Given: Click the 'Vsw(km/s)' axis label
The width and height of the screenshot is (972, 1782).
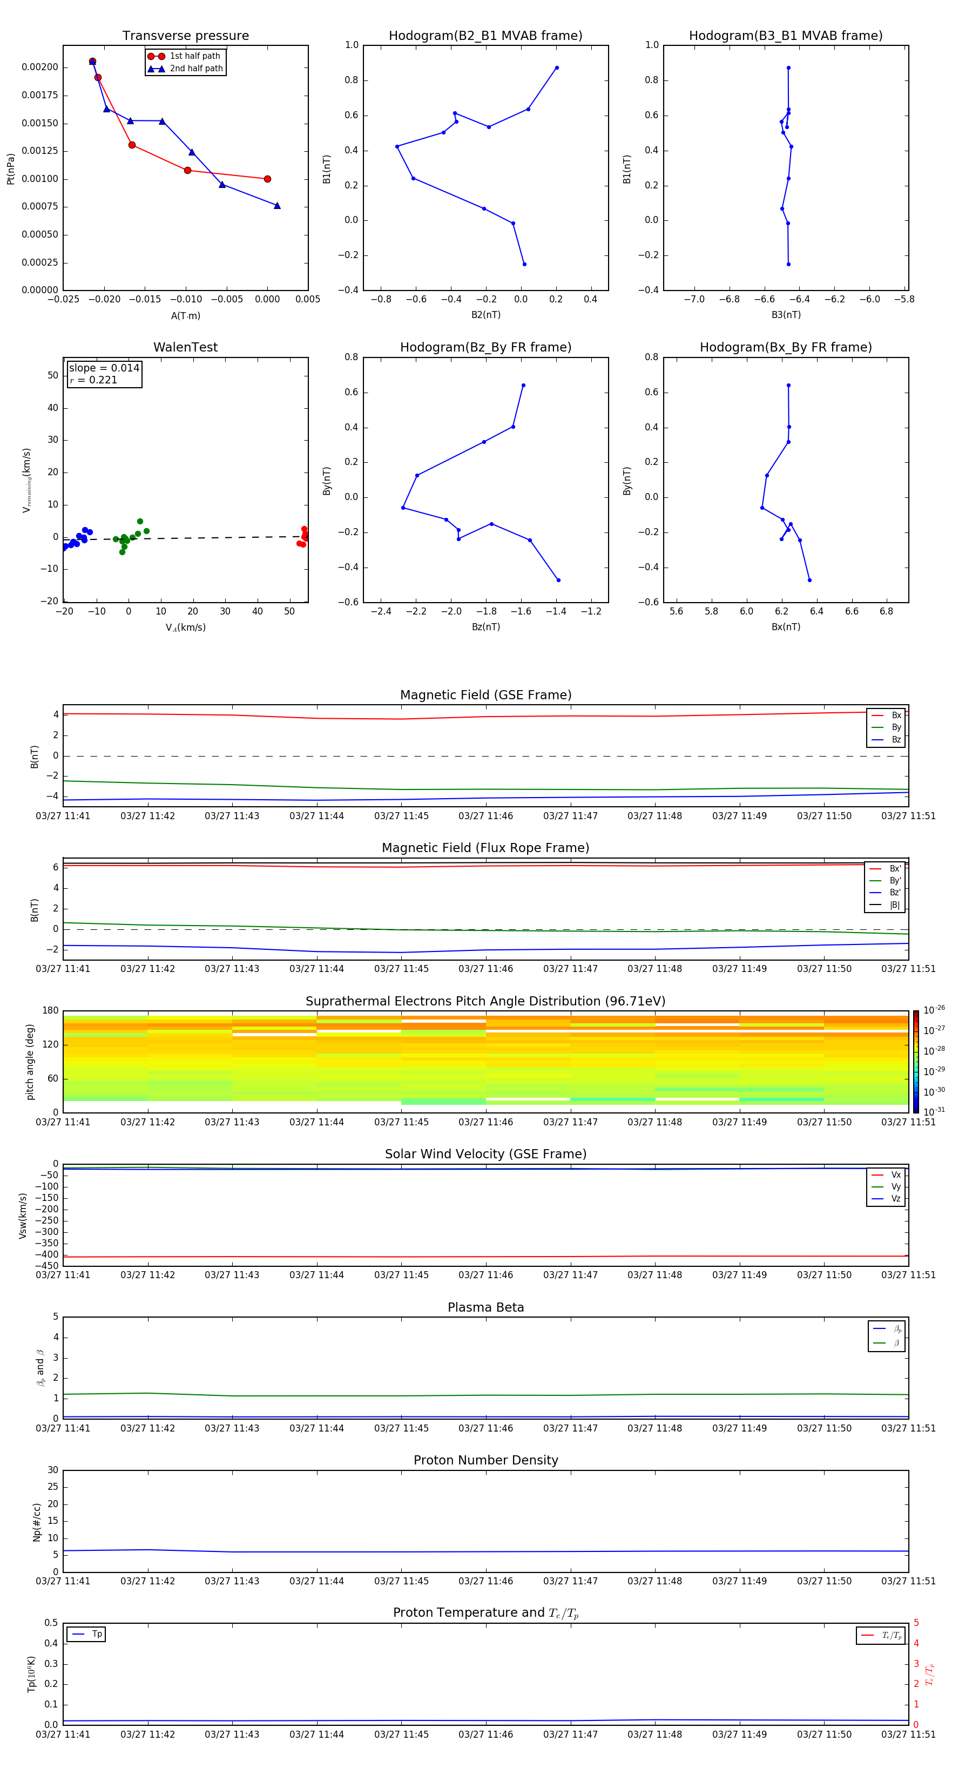Looking at the screenshot, I should [x=23, y=1216].
